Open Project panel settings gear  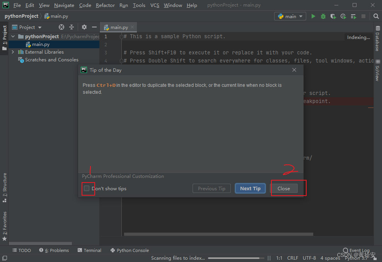(x=84, y=27)
